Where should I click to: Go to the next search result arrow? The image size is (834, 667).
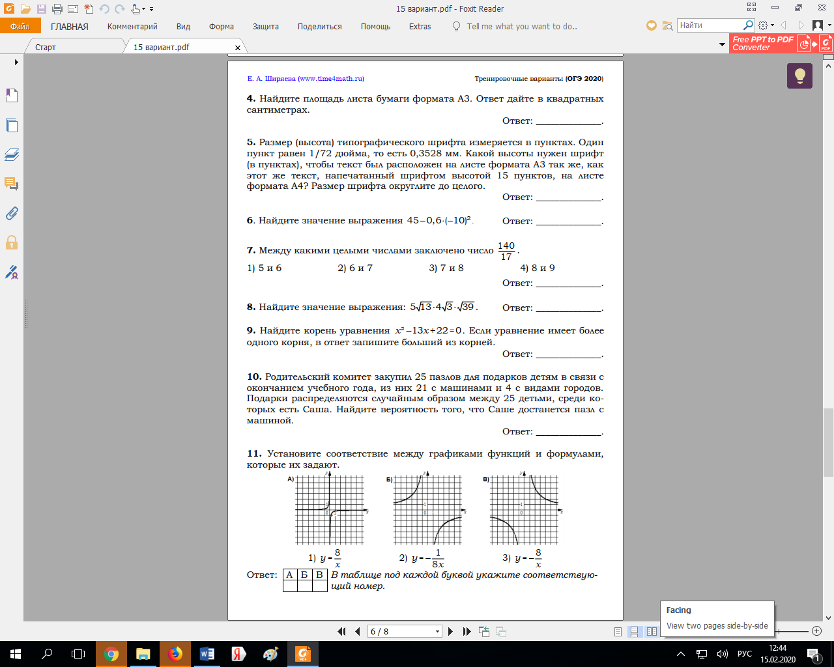(x=801, y=25)
